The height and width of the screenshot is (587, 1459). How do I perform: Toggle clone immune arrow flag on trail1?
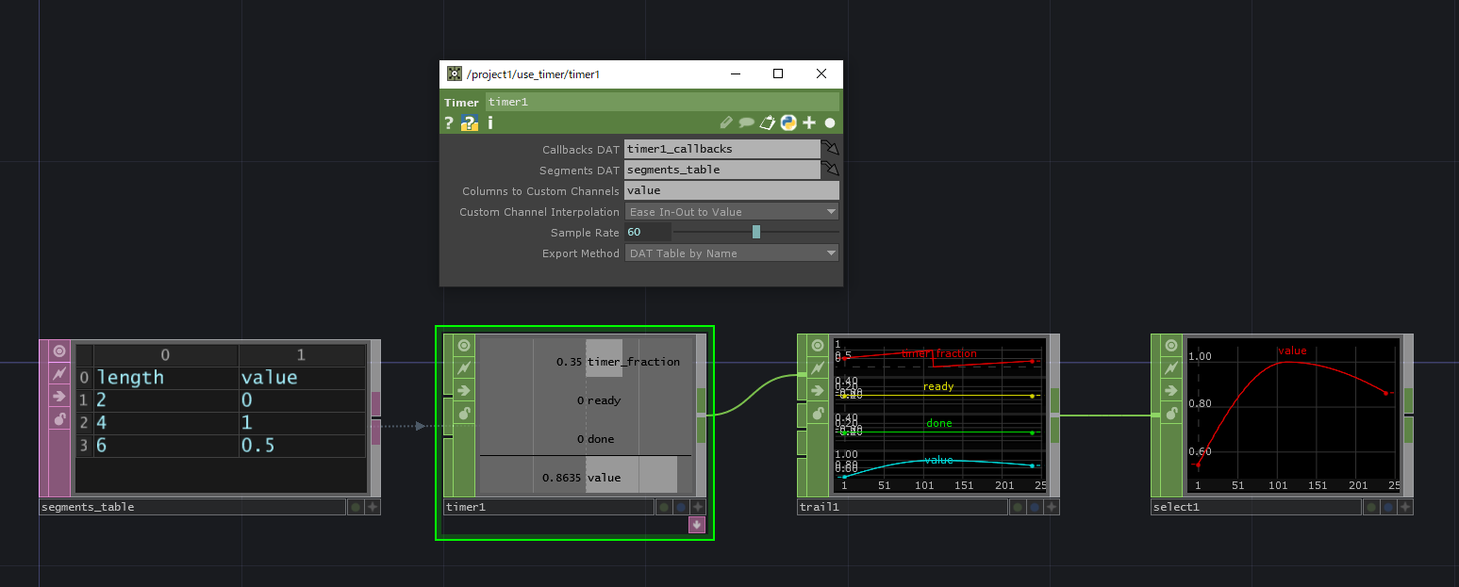[x=818, y=391]
